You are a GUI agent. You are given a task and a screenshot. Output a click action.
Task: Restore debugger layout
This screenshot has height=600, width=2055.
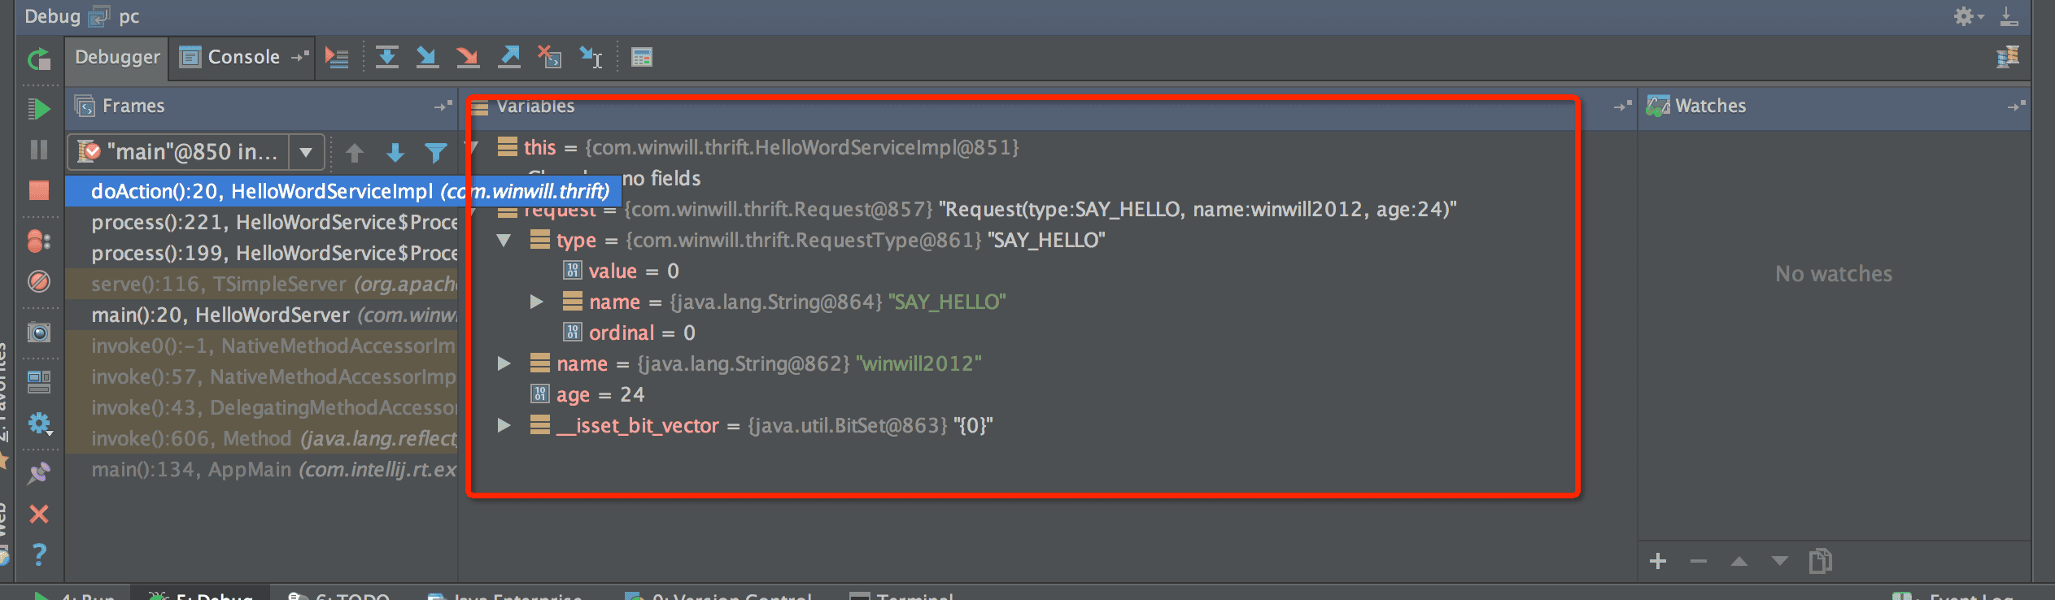pyautogui.click(x=39, y=381)
